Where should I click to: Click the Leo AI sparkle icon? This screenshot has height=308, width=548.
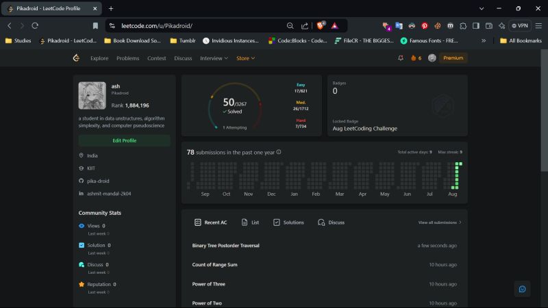[x=502, y=25]
